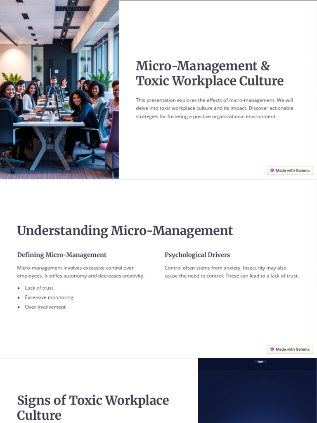Click the paragraph starting 'Control often stems from anxiety'
Image resolution: width=317 pixels, height=423 pixels.
(x=232, y=272)
